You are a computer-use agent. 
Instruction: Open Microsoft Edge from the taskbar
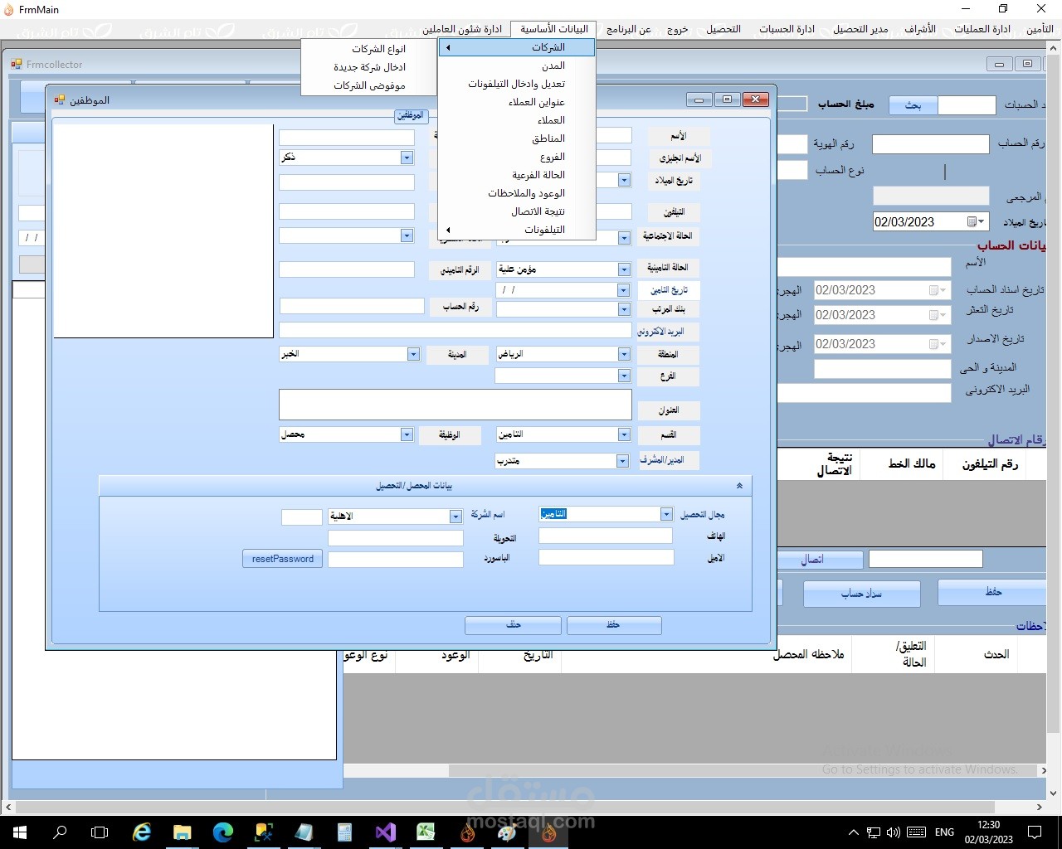(x=222, y=832)
